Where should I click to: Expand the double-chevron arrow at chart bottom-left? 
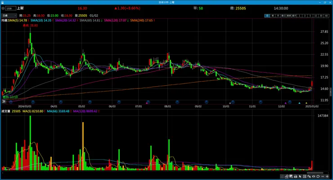(4, 101)
